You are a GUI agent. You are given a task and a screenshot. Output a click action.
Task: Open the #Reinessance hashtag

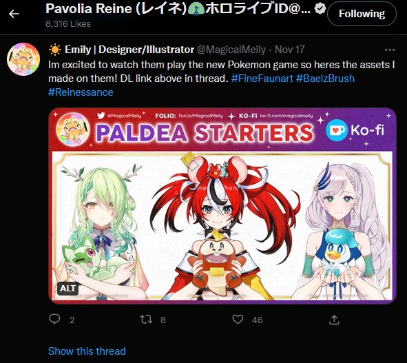click(81, 92)
